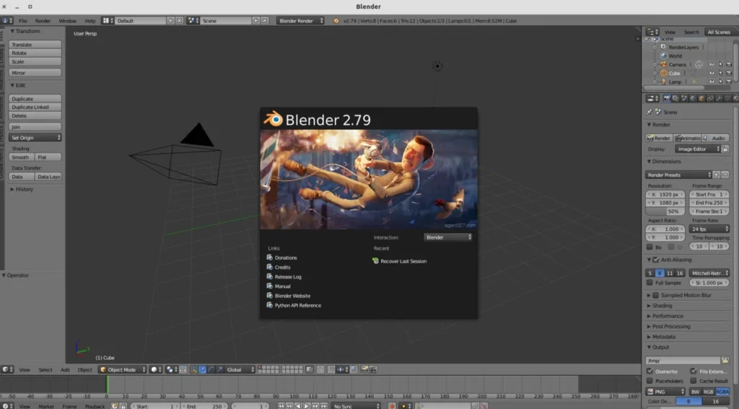Screen dimensions: 739x409
Task: Expand the Performance panel
Action: [x=668, y=316]
